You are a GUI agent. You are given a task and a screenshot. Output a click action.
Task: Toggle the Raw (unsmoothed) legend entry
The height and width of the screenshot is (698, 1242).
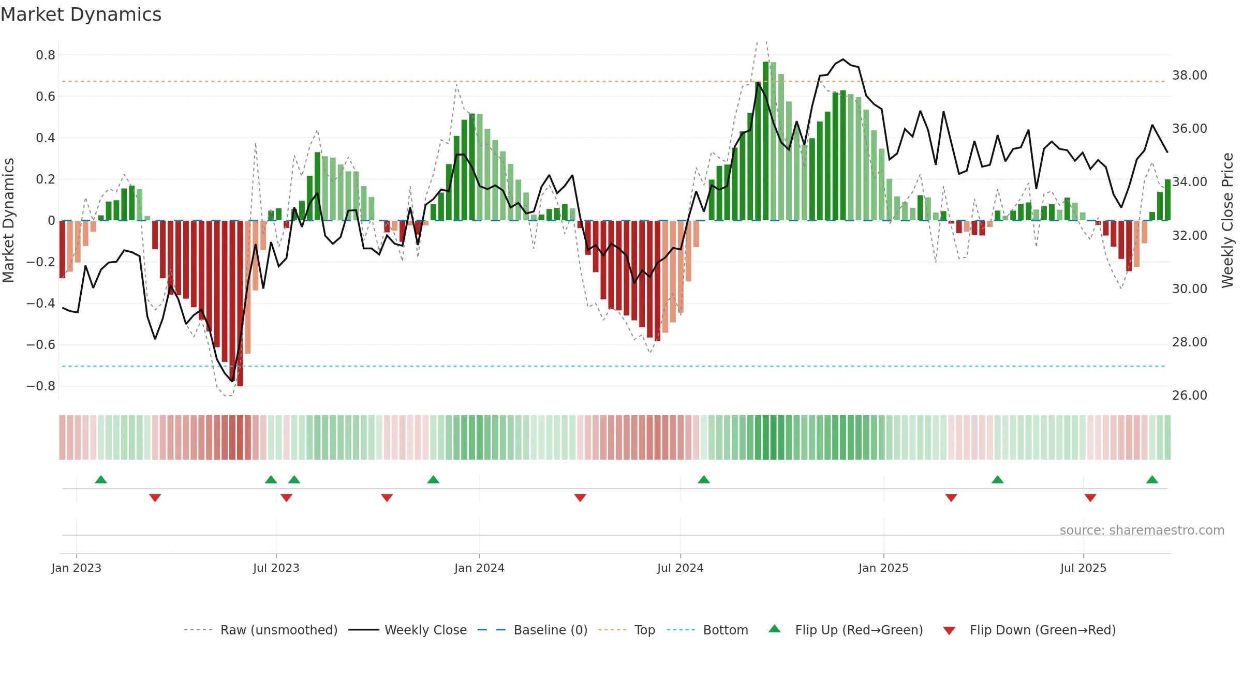pyautogui.click(x=261, y=630)
